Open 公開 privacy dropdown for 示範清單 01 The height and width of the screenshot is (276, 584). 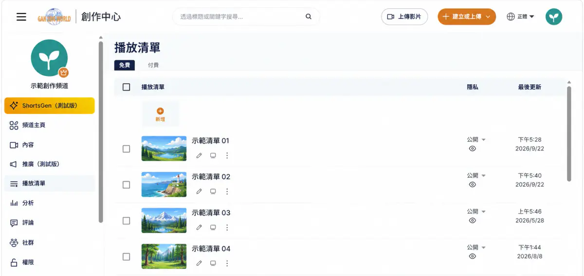(x=476, y=140)
